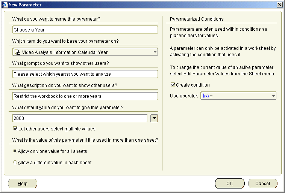285x193 pixels.
Task: Click the Cancel button
Action: pyautogui.click(x=263, y=184)
